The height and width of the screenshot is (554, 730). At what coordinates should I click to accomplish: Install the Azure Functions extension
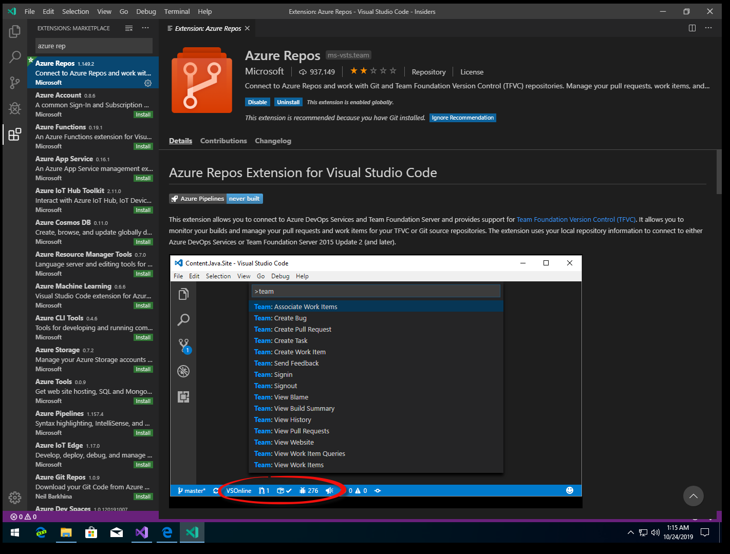(x=143, y=146)
